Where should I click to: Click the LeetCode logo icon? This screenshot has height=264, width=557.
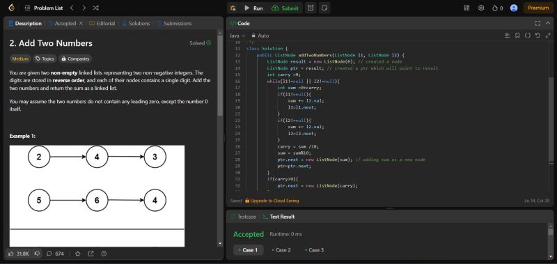11,8
